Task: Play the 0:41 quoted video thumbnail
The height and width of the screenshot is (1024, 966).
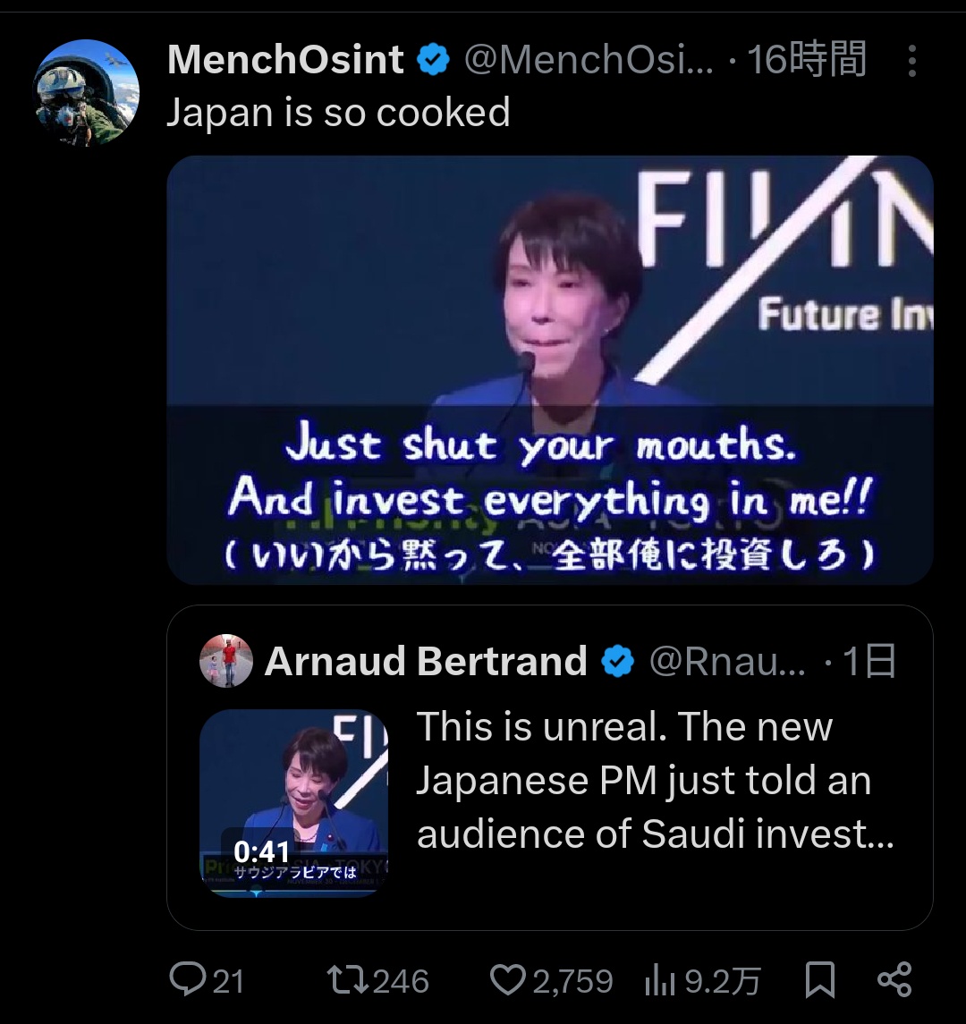Action: [293, 802]
